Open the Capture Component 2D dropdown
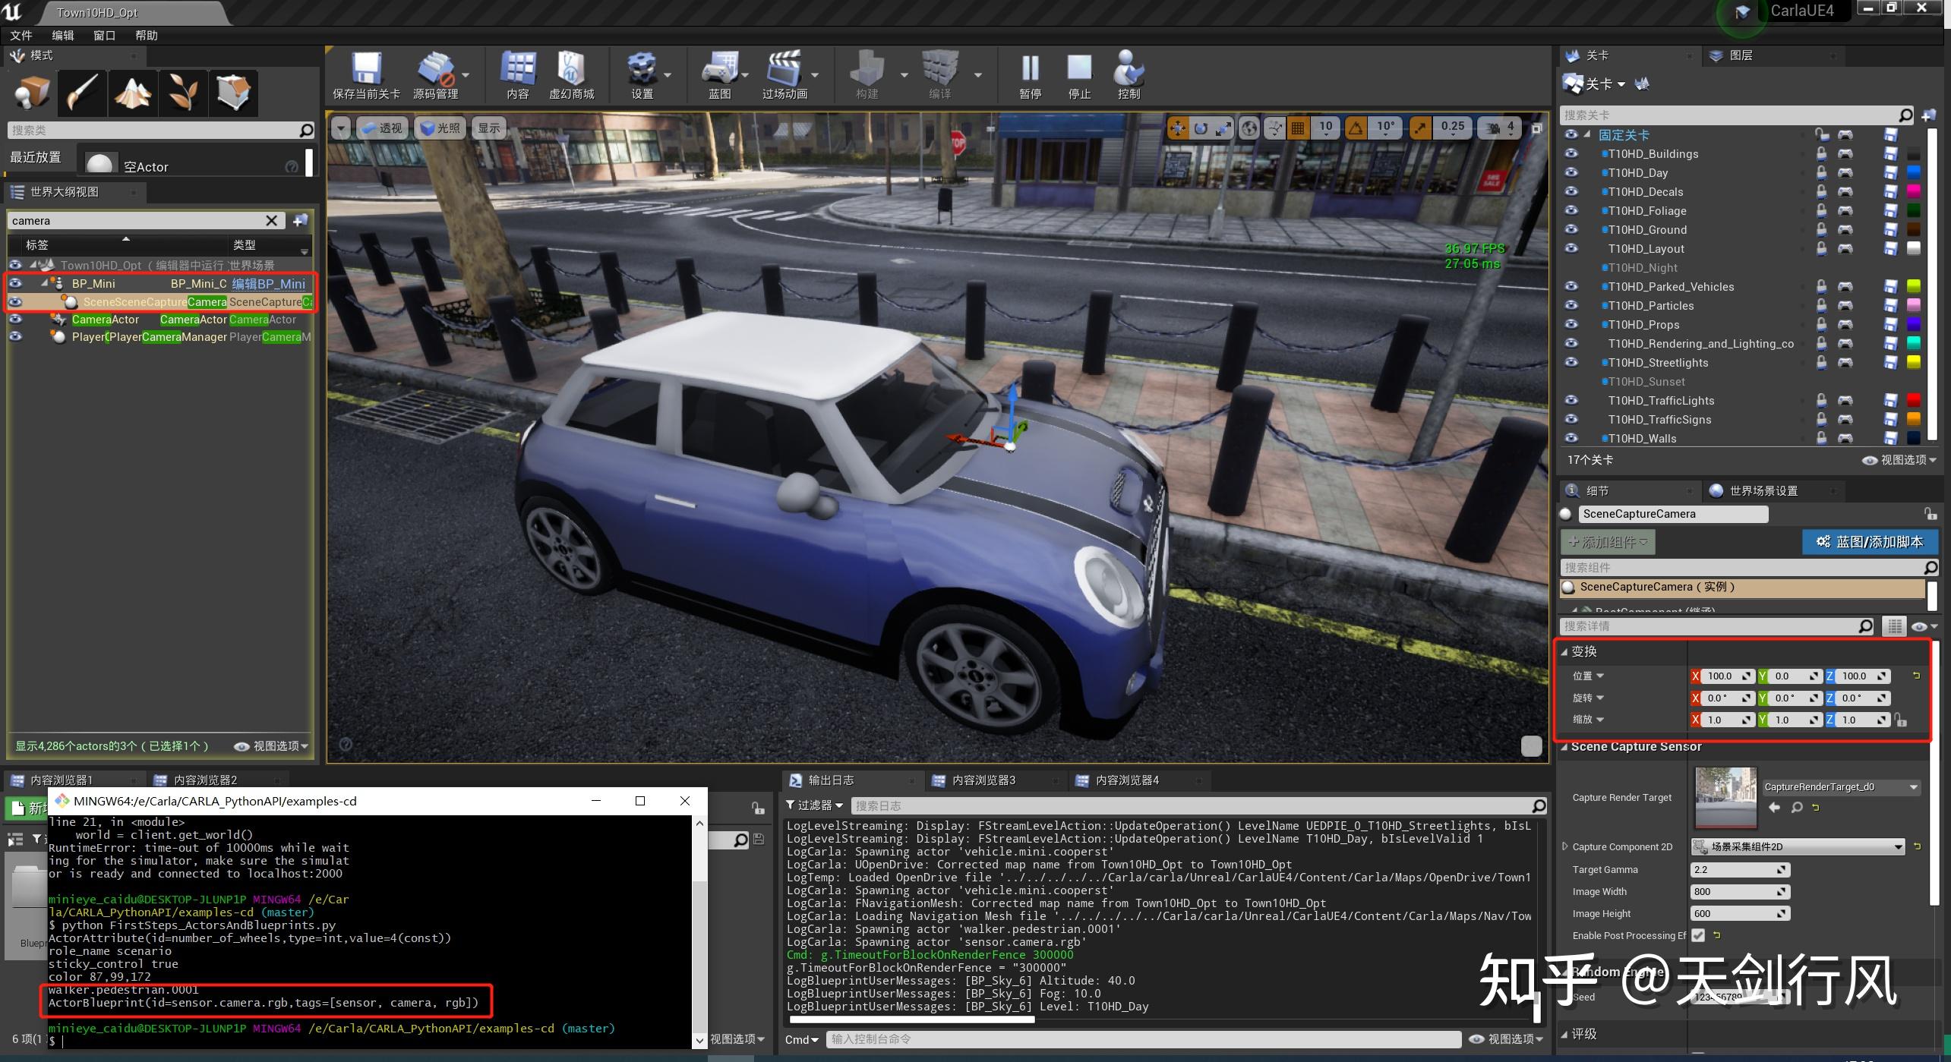Image resolution: width=1951 pixels, height=1062 pixels. 1797,847
